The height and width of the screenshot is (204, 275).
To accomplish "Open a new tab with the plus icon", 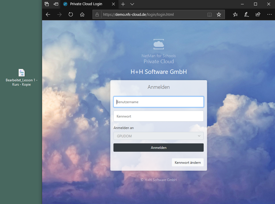I will click(x=123, y=4).
